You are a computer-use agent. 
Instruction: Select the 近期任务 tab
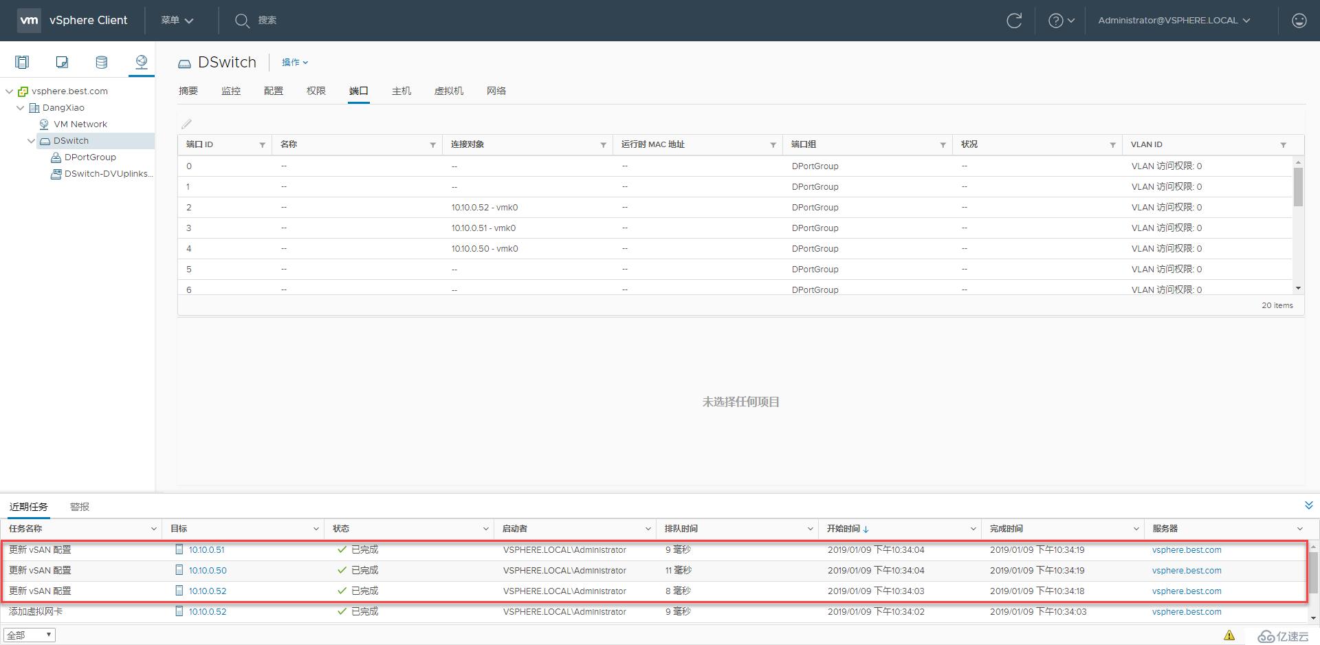click(x=29, y=507)
